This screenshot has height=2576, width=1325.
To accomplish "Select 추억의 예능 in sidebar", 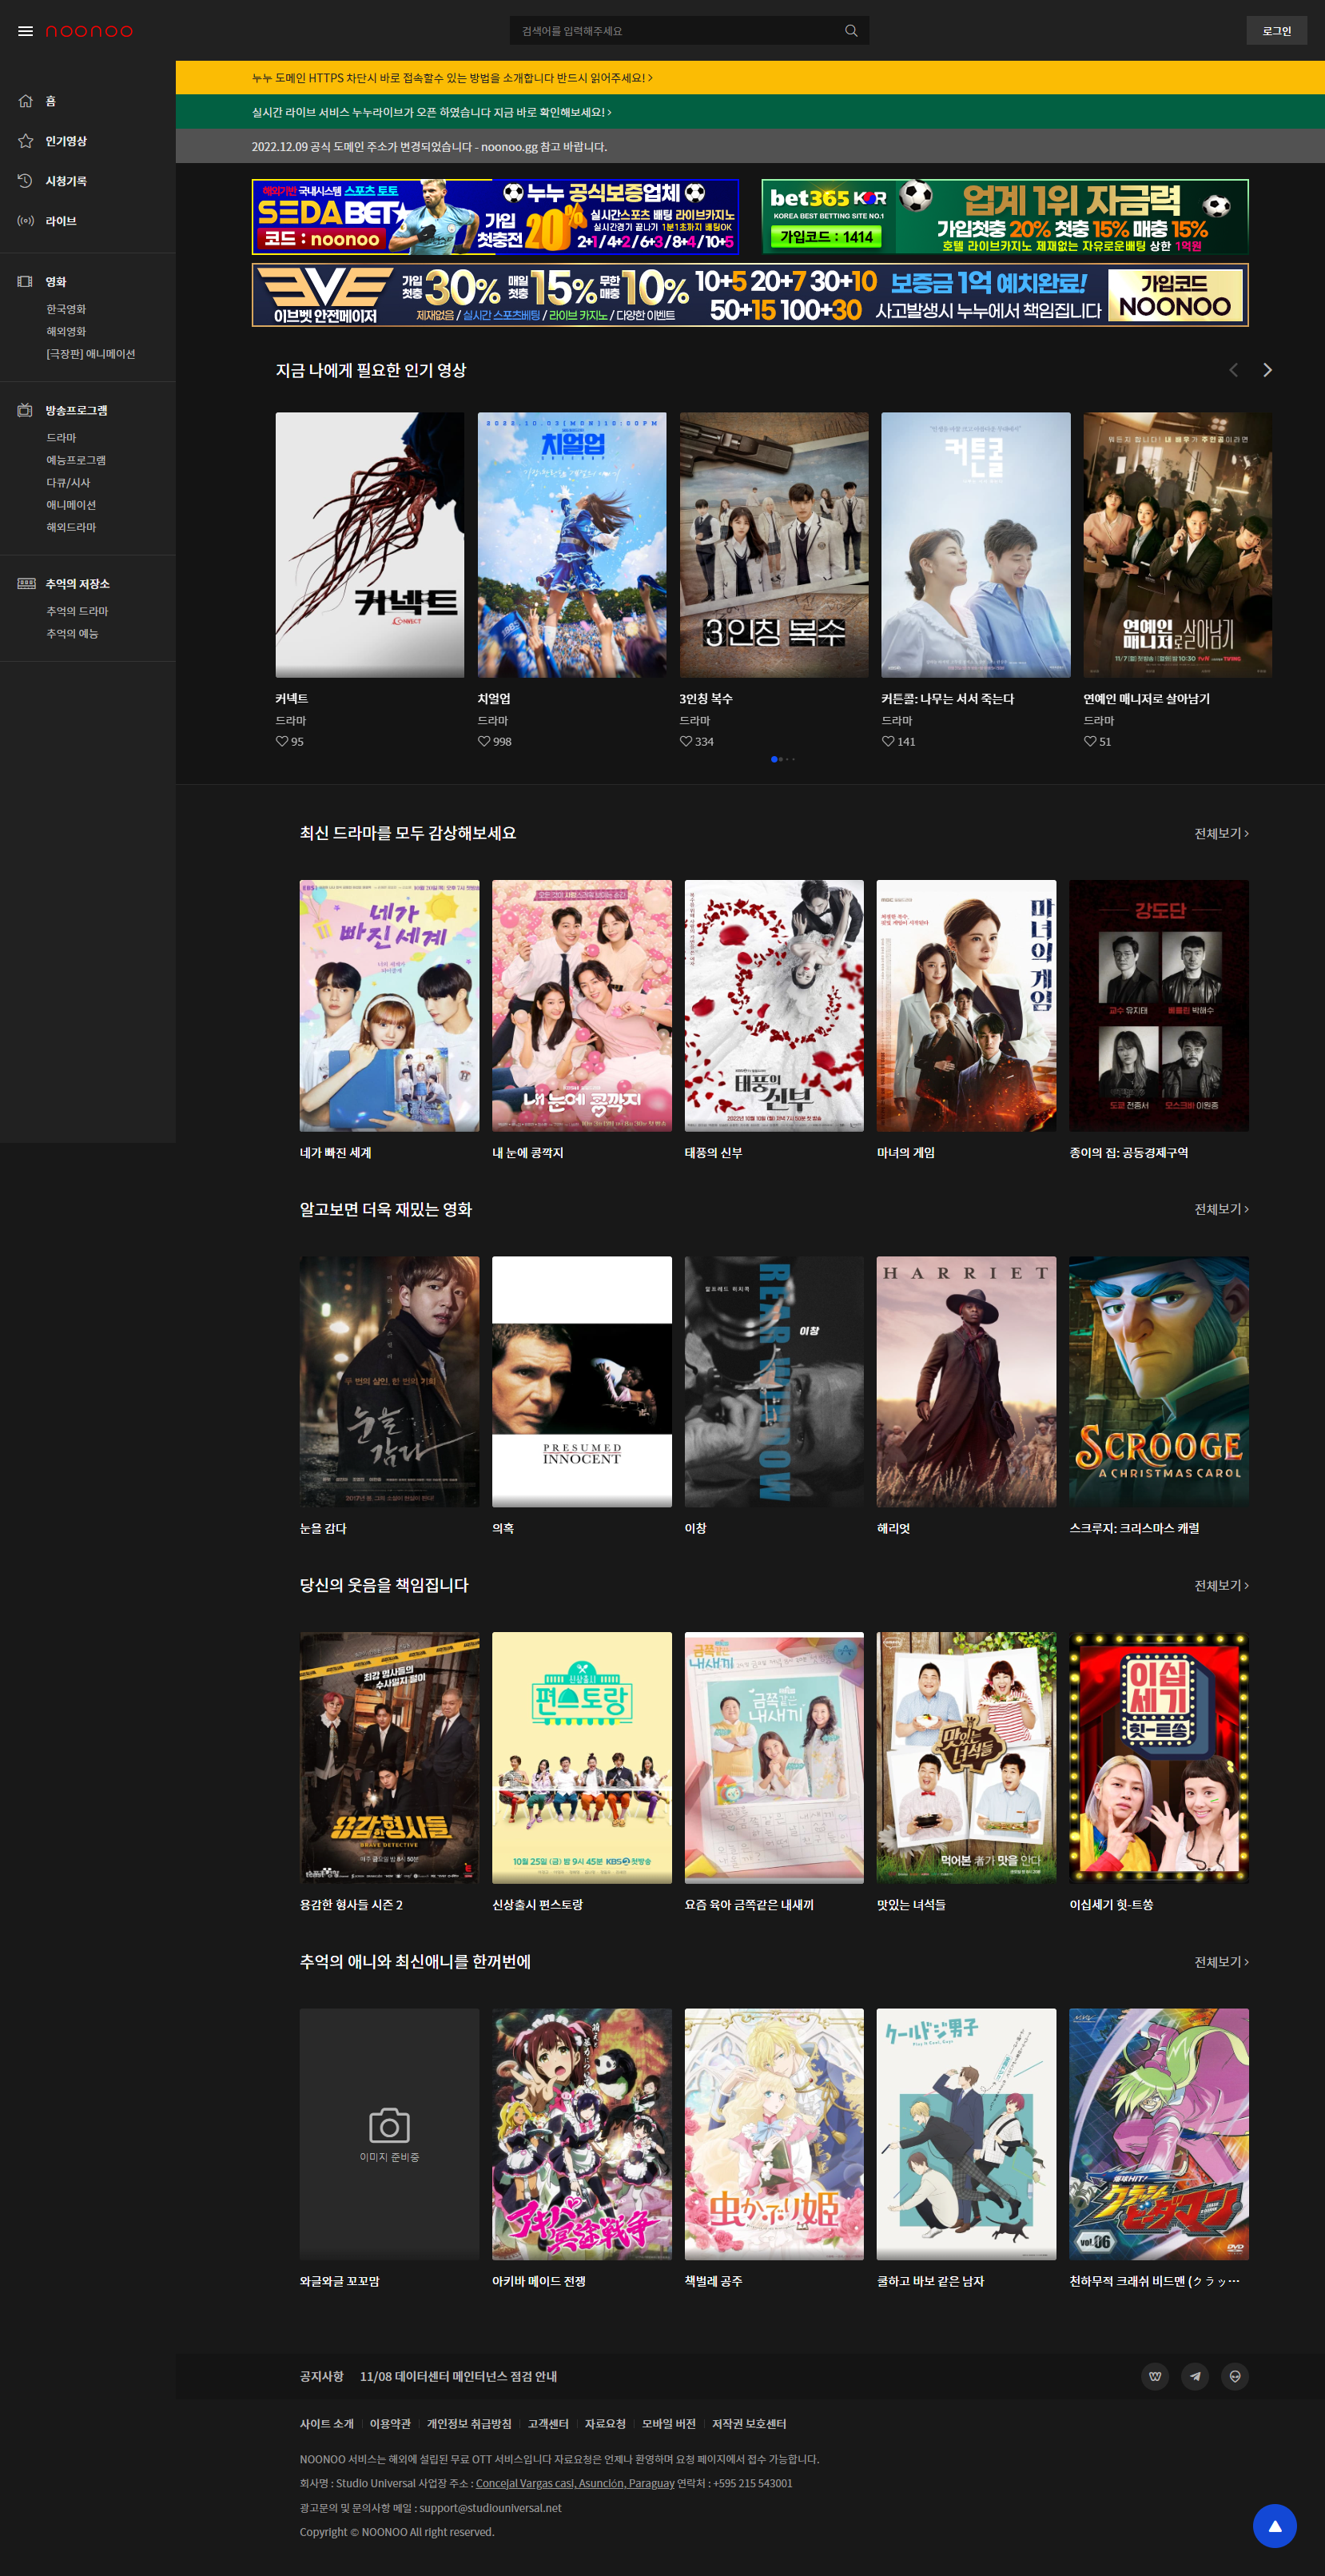I will pyautogui.click(x=72, y=633).
